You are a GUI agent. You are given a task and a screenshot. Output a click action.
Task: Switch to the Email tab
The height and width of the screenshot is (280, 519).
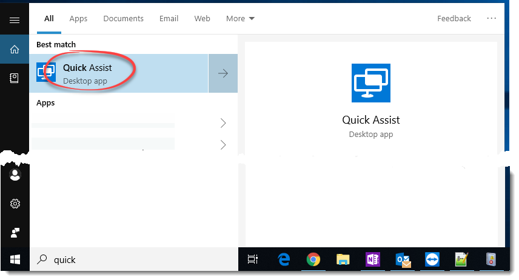(x=169, y=19)
